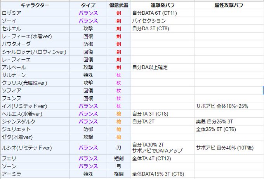Click the ジュリエット character cell
The image size is (264, 179).
(x=35, y=129)
